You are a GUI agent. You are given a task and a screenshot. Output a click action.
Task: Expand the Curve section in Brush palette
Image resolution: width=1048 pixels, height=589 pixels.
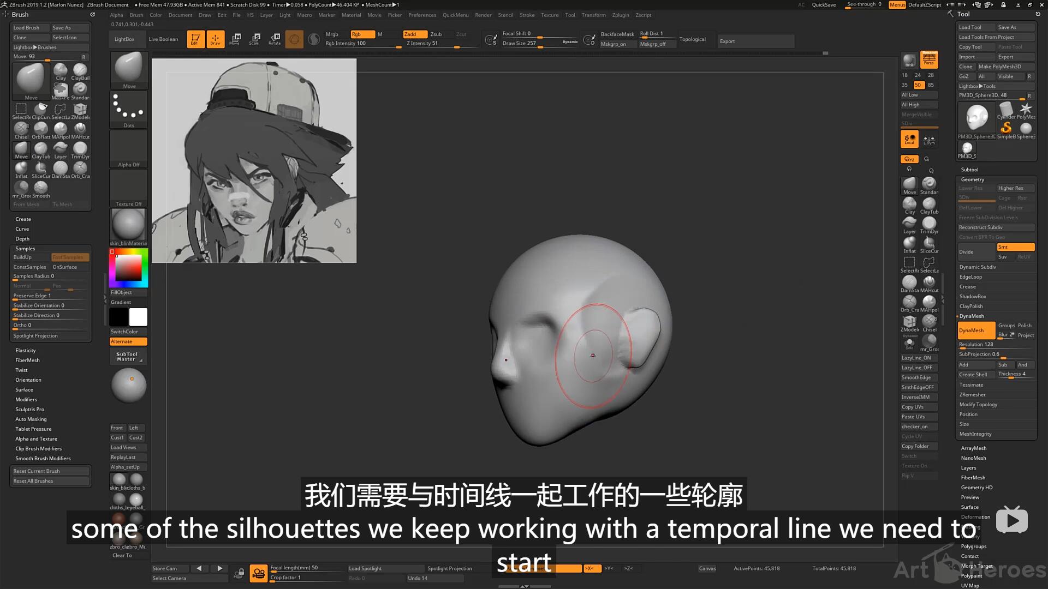point(22,229)
